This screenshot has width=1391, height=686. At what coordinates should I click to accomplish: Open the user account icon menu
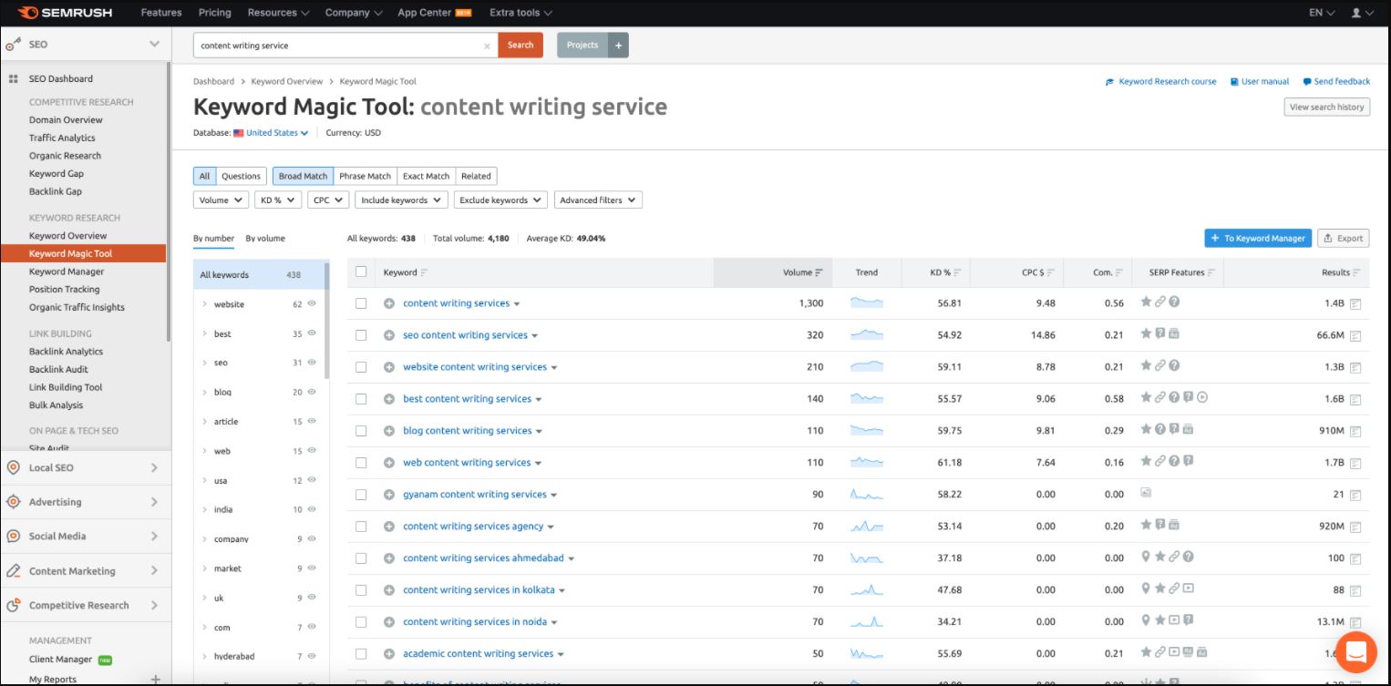(1362, 13)
